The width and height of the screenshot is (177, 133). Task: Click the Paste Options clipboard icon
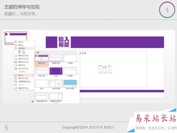pyautogui.click(x=16, y=48)
